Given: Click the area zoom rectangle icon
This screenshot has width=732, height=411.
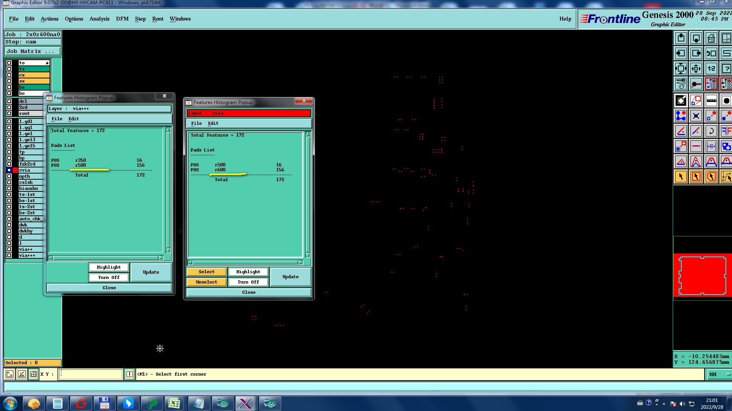Looking at the screenshot, I should pos(696,100).
